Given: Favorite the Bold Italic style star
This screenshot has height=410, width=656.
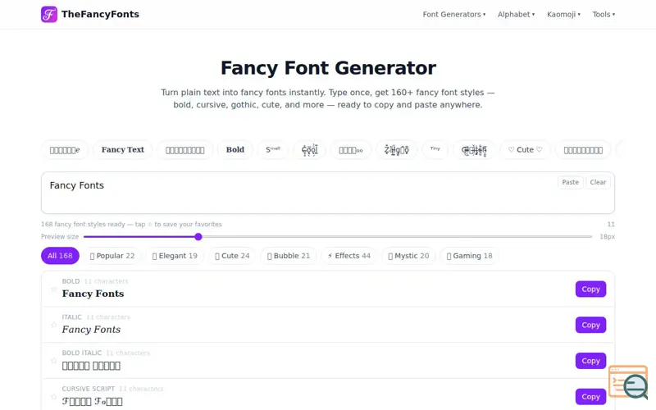Looking at the screenshot, I should [x=53, y=361].
